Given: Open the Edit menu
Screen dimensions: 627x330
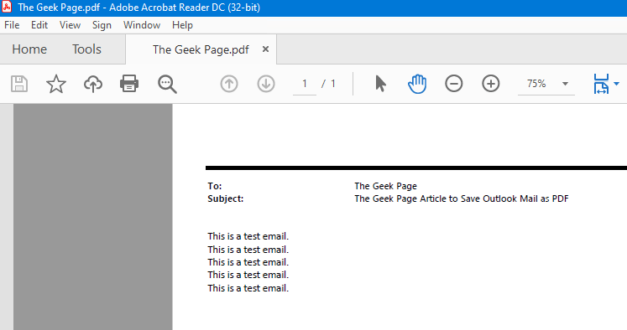Looking at the screenshot, I should pyautogui.click(x=39, y=25).
